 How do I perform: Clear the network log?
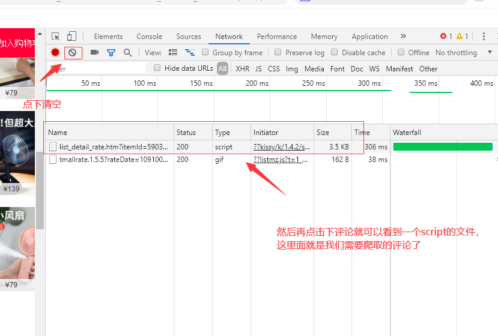(x=73, y=52)
